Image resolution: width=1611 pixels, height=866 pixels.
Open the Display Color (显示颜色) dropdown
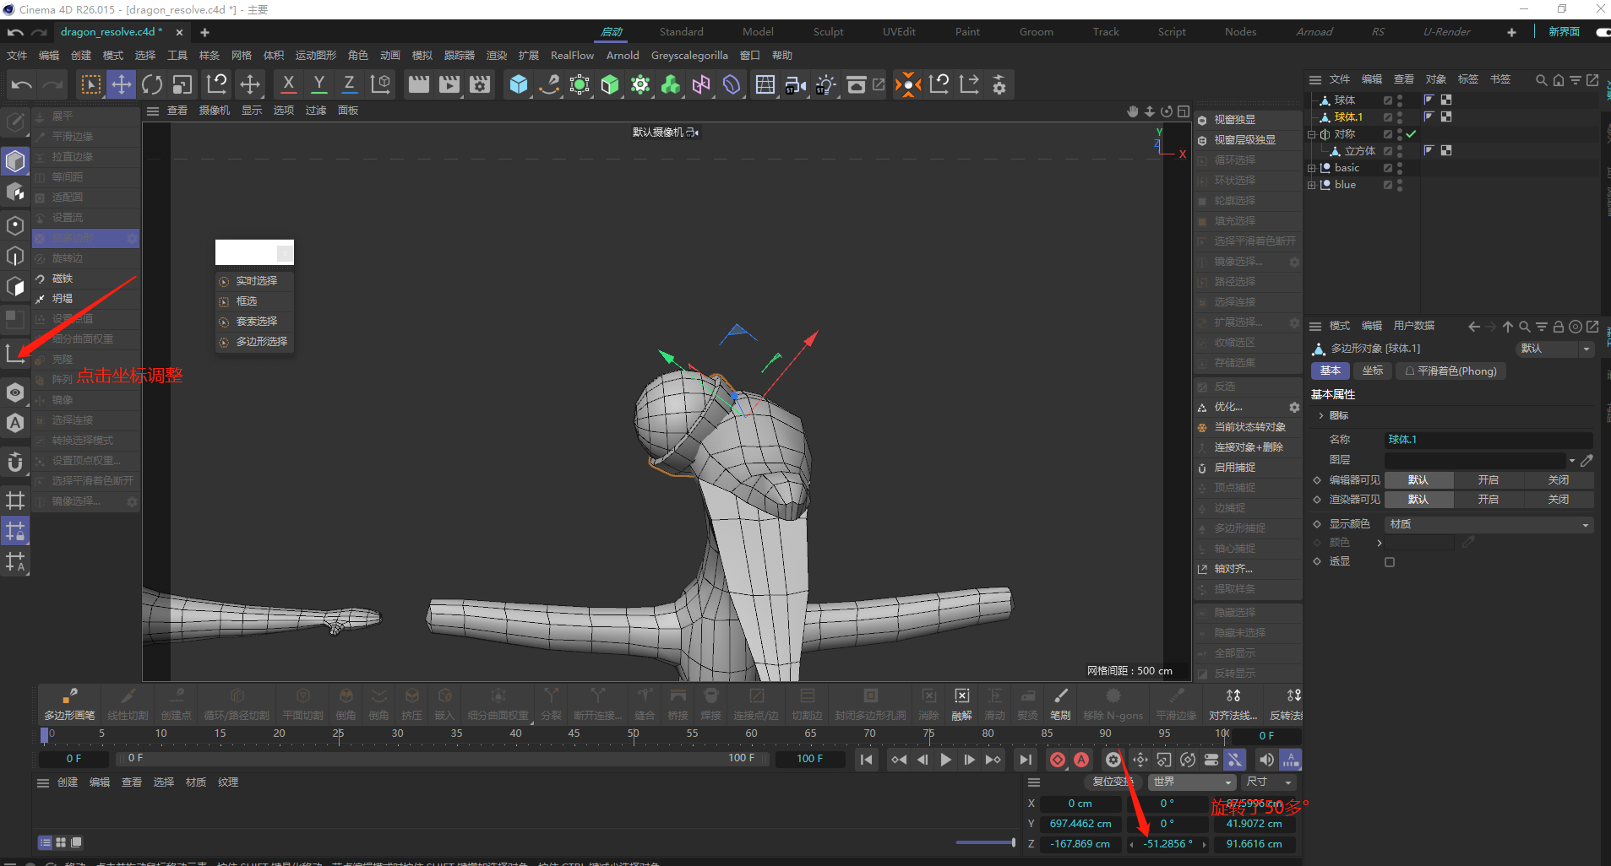click(x=1489, y=525)
